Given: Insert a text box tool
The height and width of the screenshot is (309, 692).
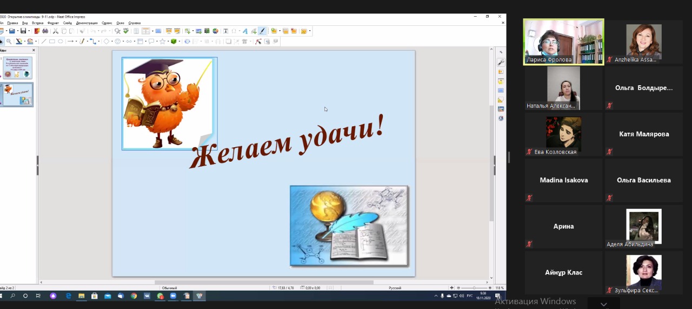Looking at the screenshot, I should [x=225, y=31].
